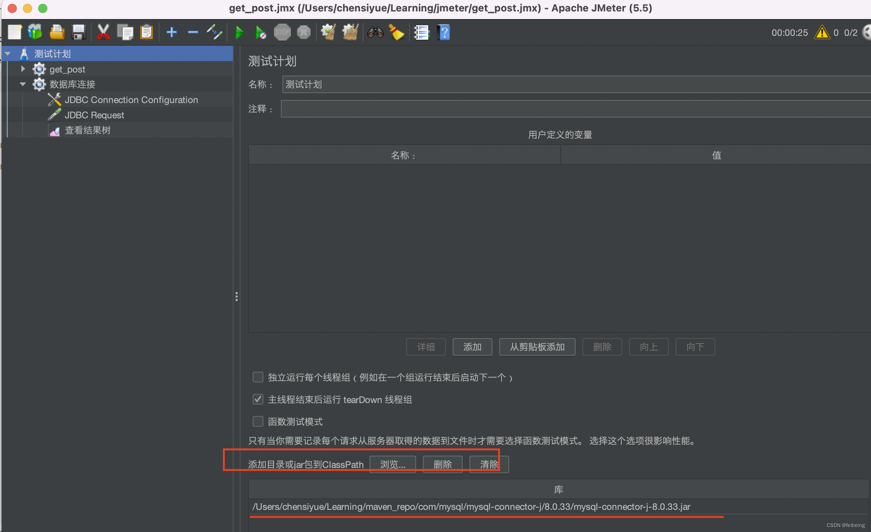
Task: Select the 数据库连接 thread group item
Action: click(x=73, y=84)
